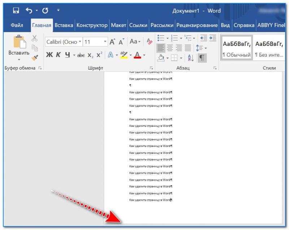Open the Файл tab

pos(17,25)
